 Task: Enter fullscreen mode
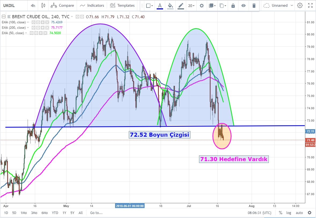(x=310, y=5)
